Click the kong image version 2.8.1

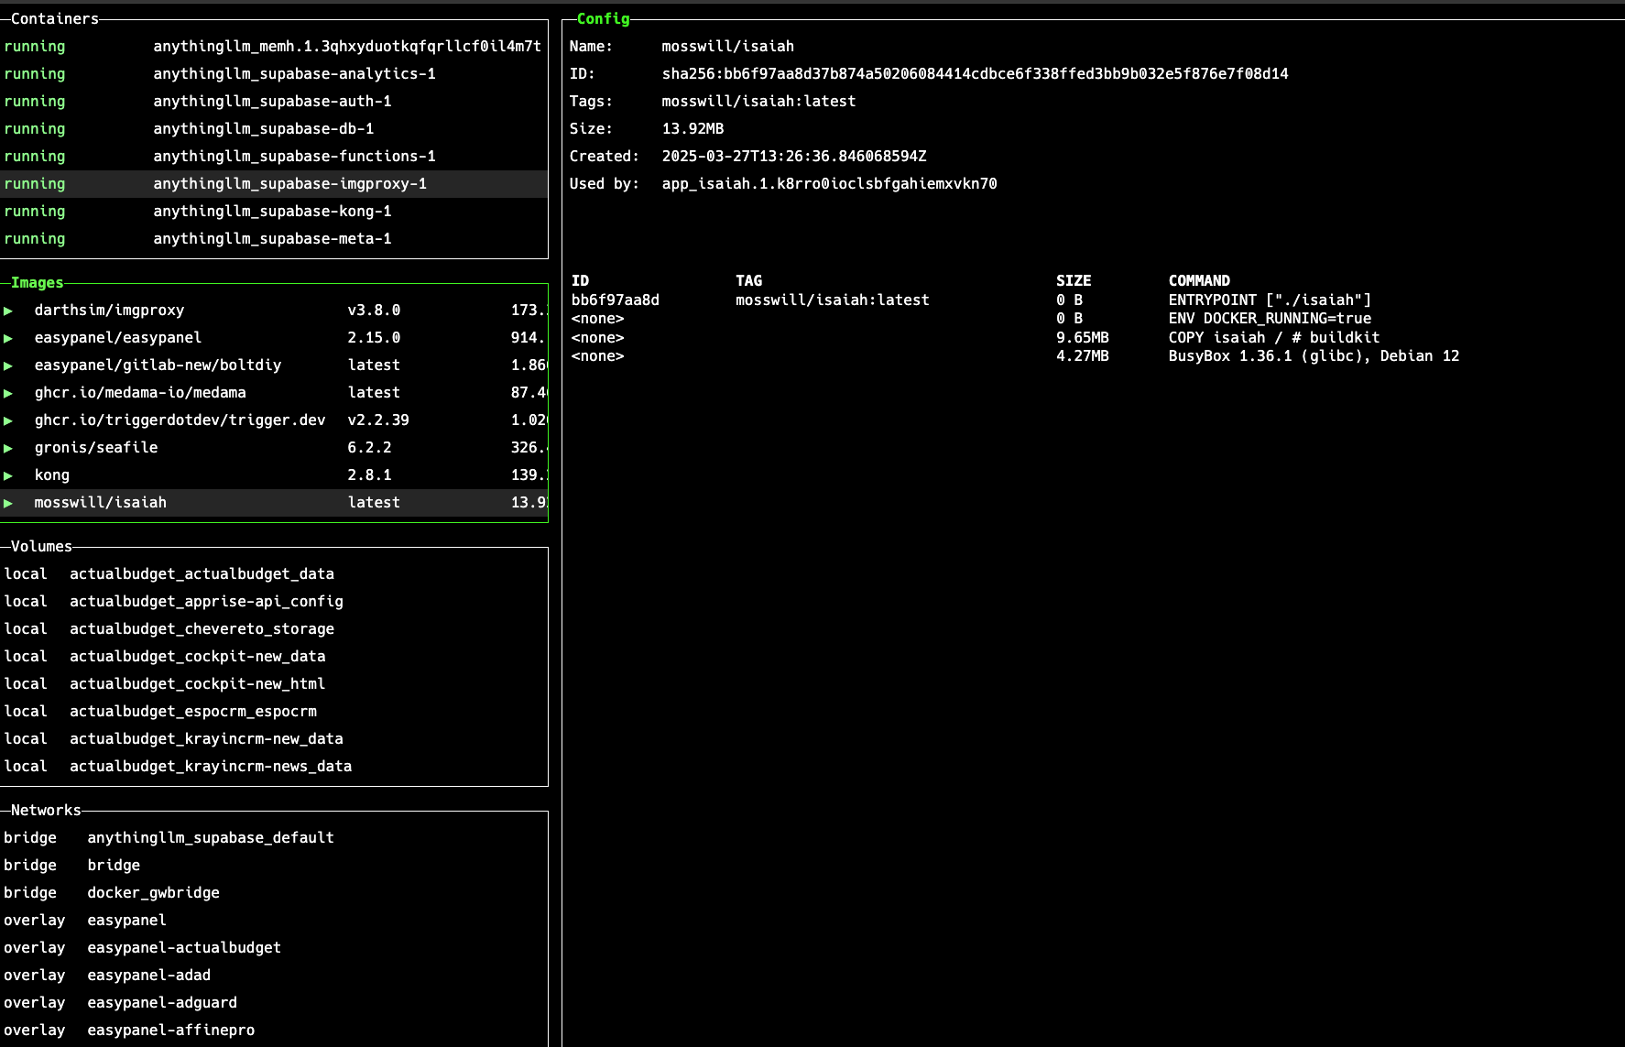(369, 475)
